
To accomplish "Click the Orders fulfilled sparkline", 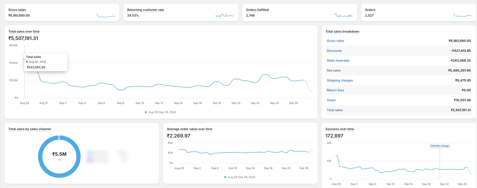I will [343, 15].
